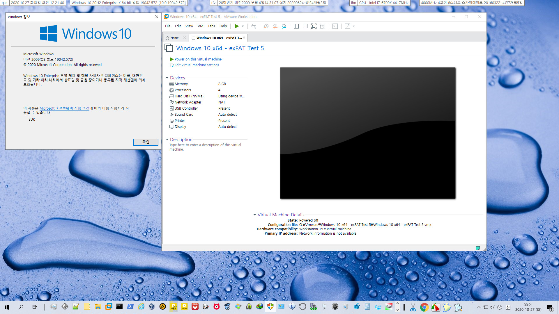Open the Windows Start menu
This screenshot has height=314, width=559.
tap(7, 307)
